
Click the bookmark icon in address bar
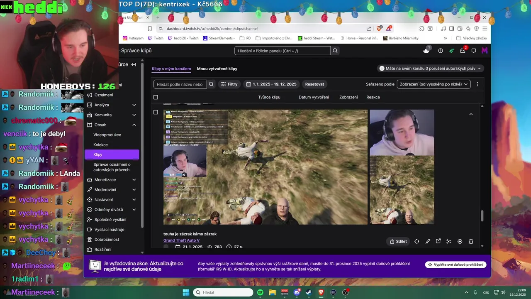click(150, 28)
